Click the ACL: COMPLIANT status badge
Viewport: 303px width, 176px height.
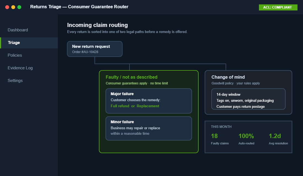click(278, 7)
